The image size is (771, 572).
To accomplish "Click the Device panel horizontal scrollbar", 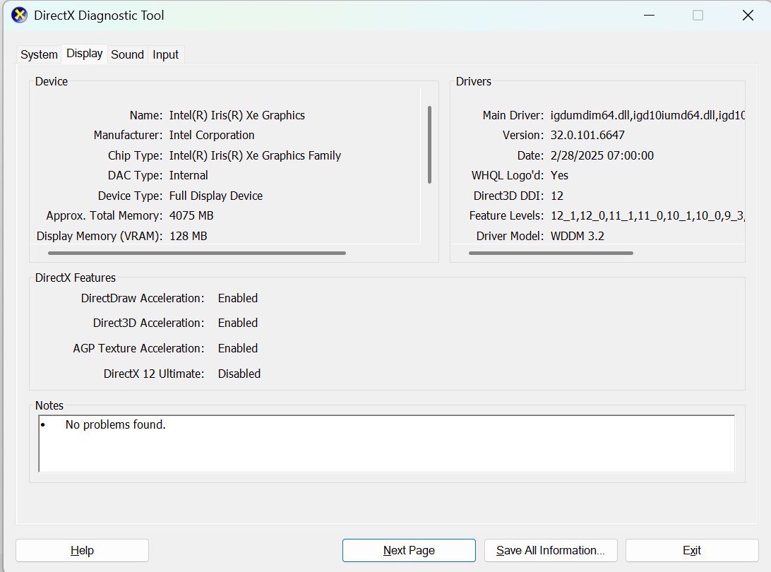I will (197, 253).
